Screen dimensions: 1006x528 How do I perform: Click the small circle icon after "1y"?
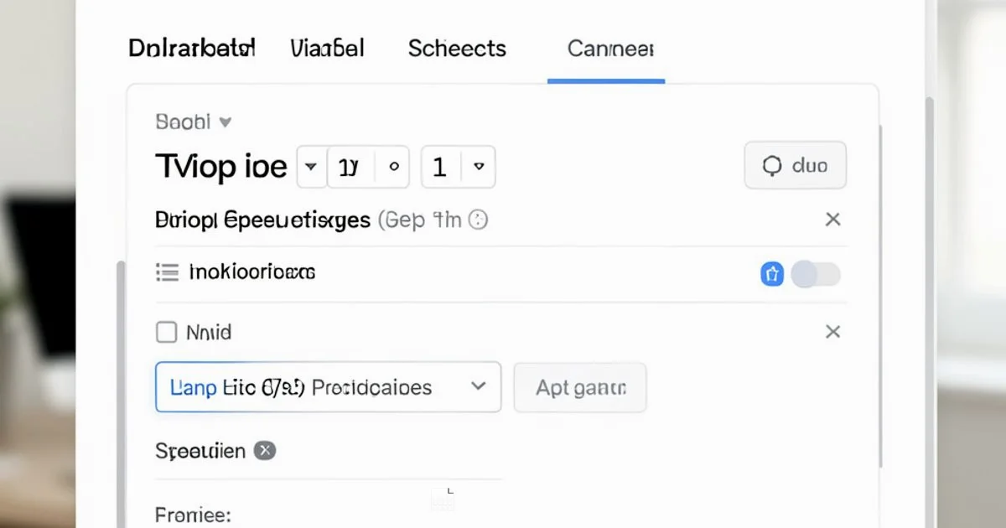click(392, 167)
